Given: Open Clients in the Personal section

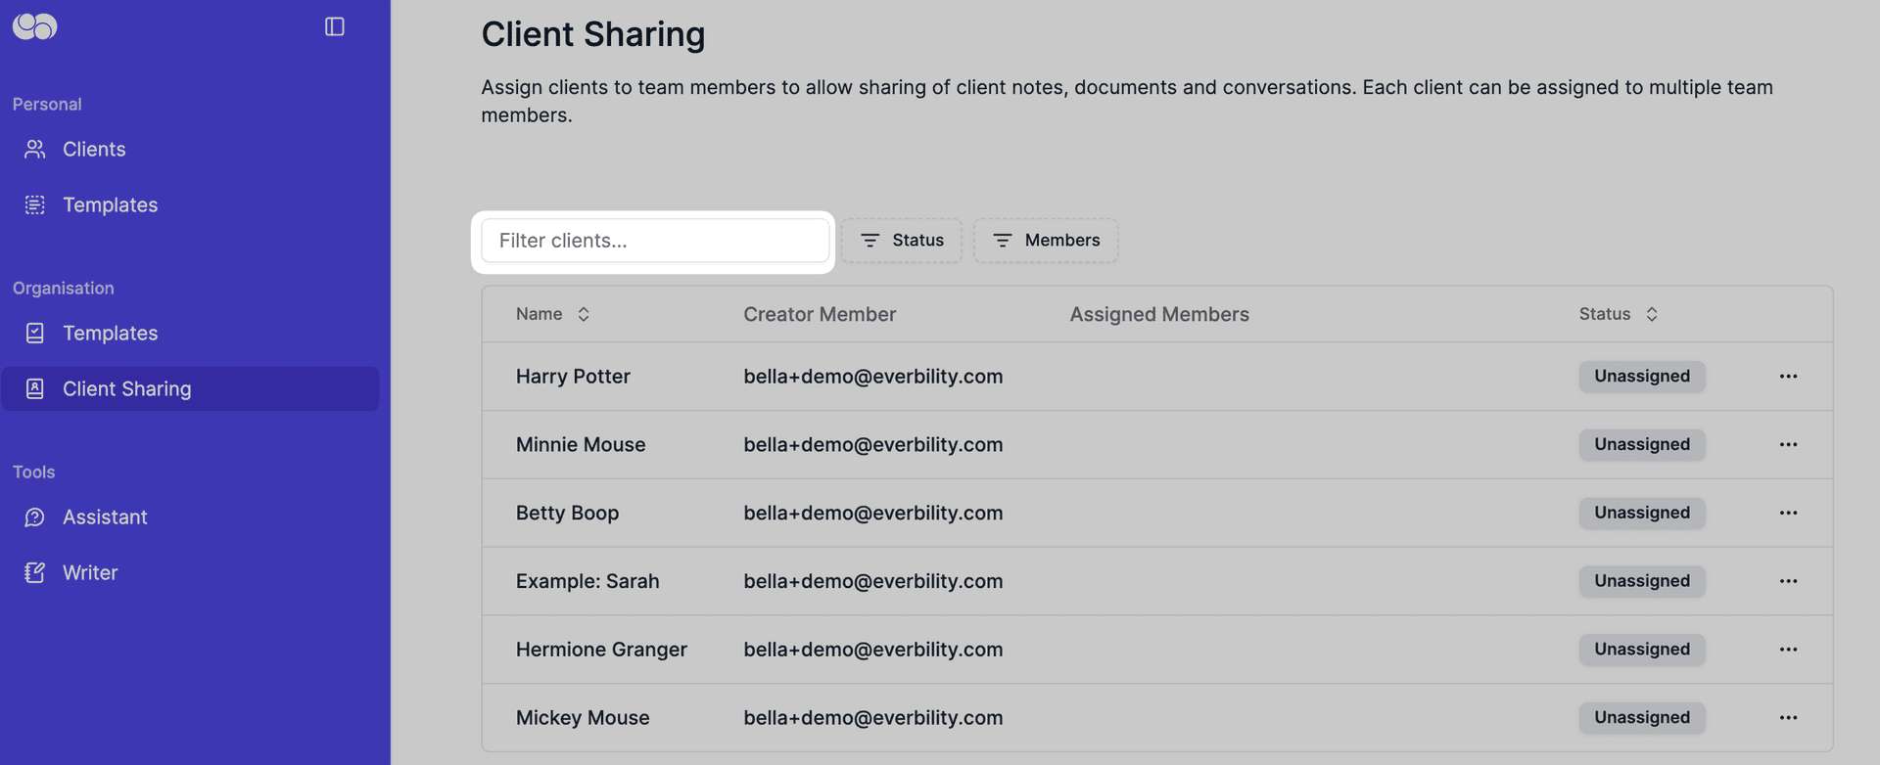Looking at the screenshot, I should (x=190, y=149).
